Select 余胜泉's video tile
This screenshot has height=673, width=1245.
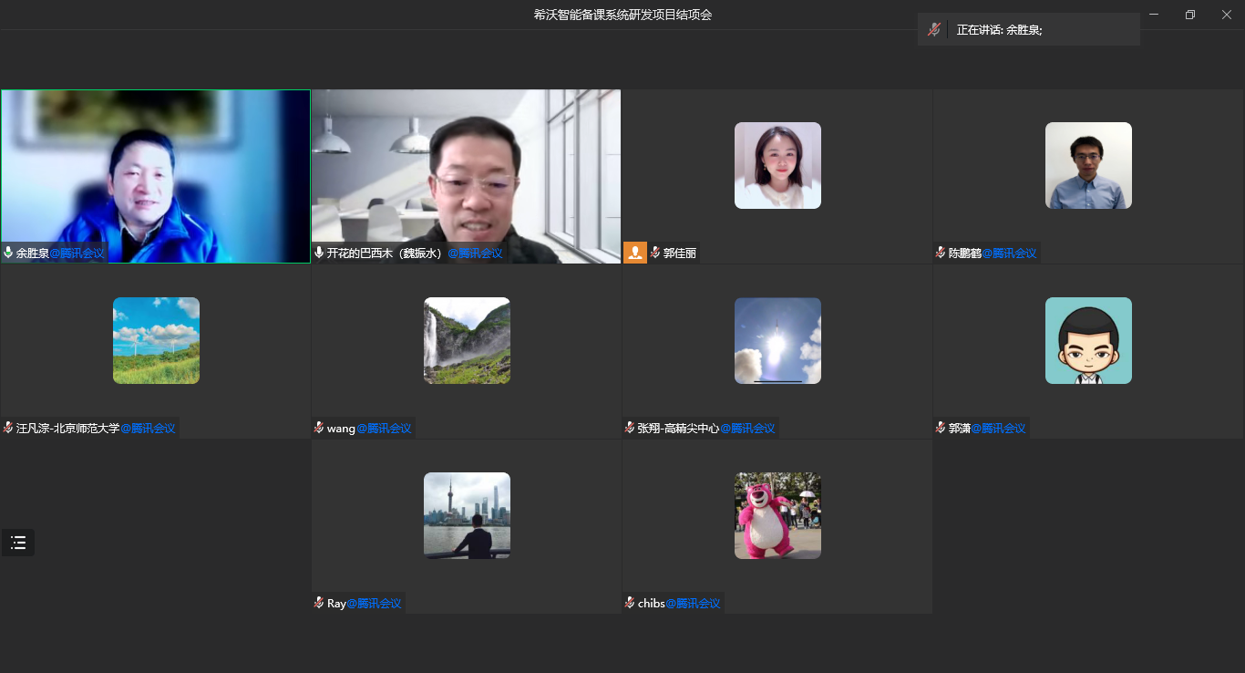[x=156, y=176]
